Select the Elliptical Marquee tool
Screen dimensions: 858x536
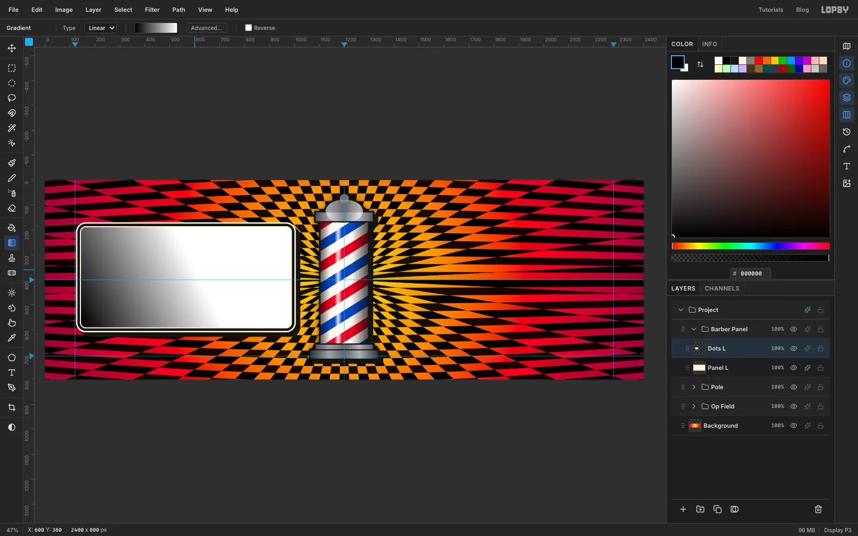click(x=12, y=83)
